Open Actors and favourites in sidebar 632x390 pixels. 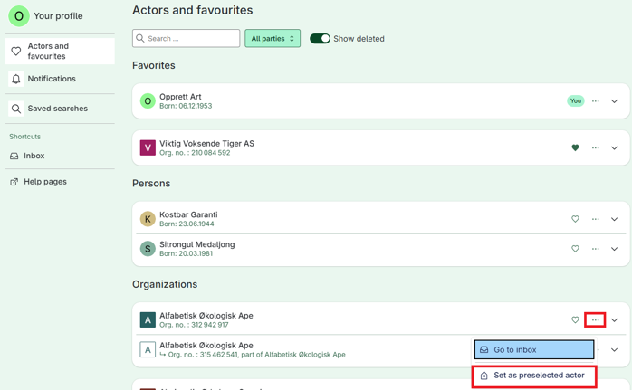[60, 52]
